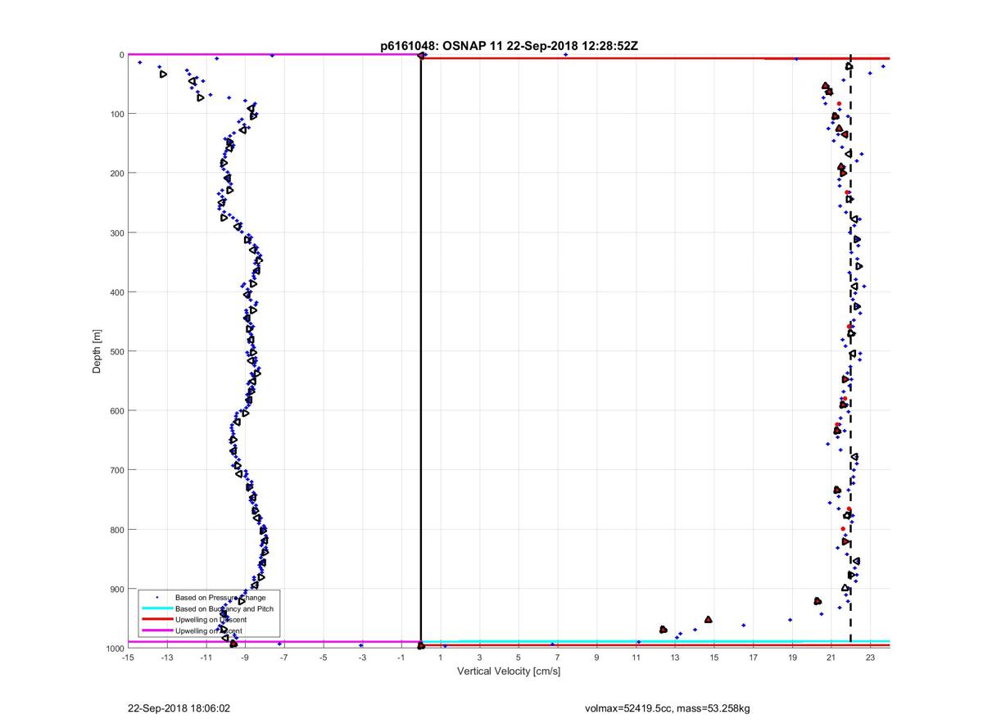983x728 pixels.
Task: Click the footer timestamp 22-Sep-2018 18:06:02
Action: click(x=179, y=708)
